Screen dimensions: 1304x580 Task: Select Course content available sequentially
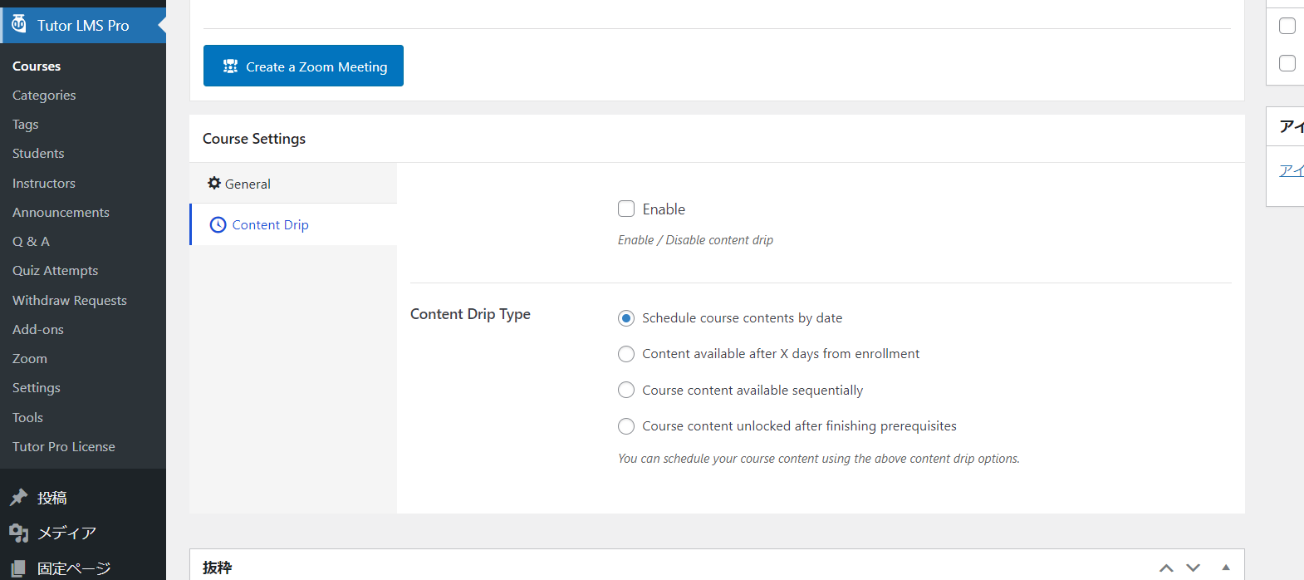[x=626, y=391]
